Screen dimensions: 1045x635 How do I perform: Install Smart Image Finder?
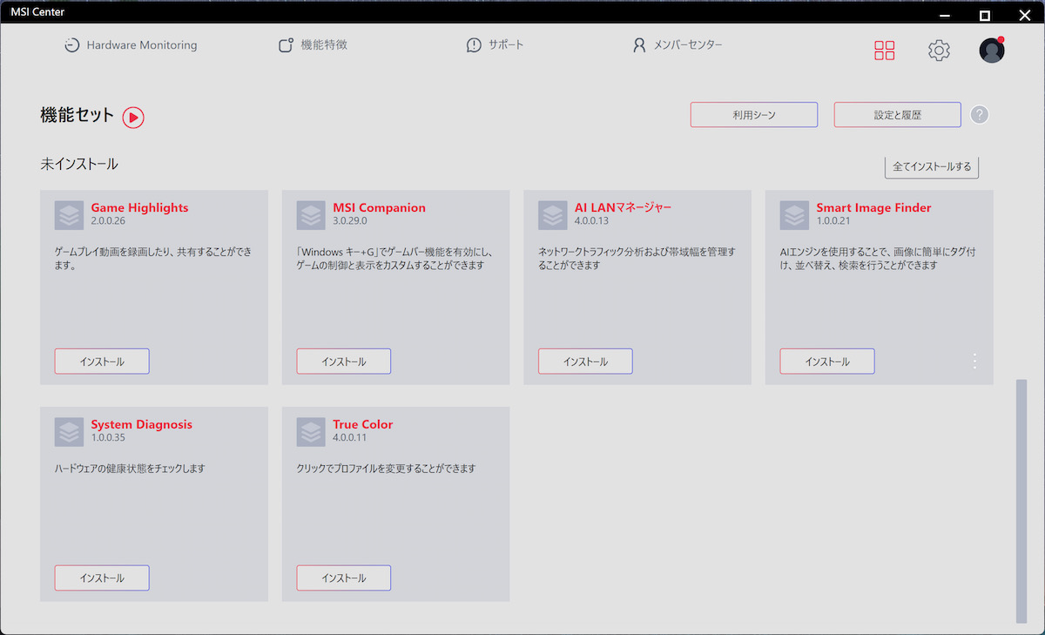coord(827,361)
